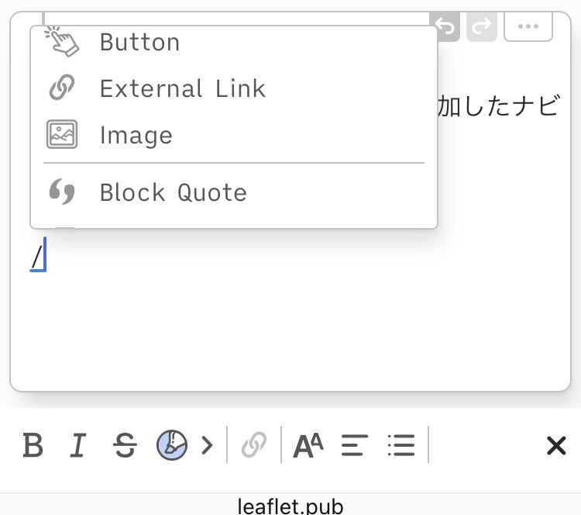Viewport: 581px width, 515px height.
Task: Choose External Link block option
Action: click(x=182, y=89)
